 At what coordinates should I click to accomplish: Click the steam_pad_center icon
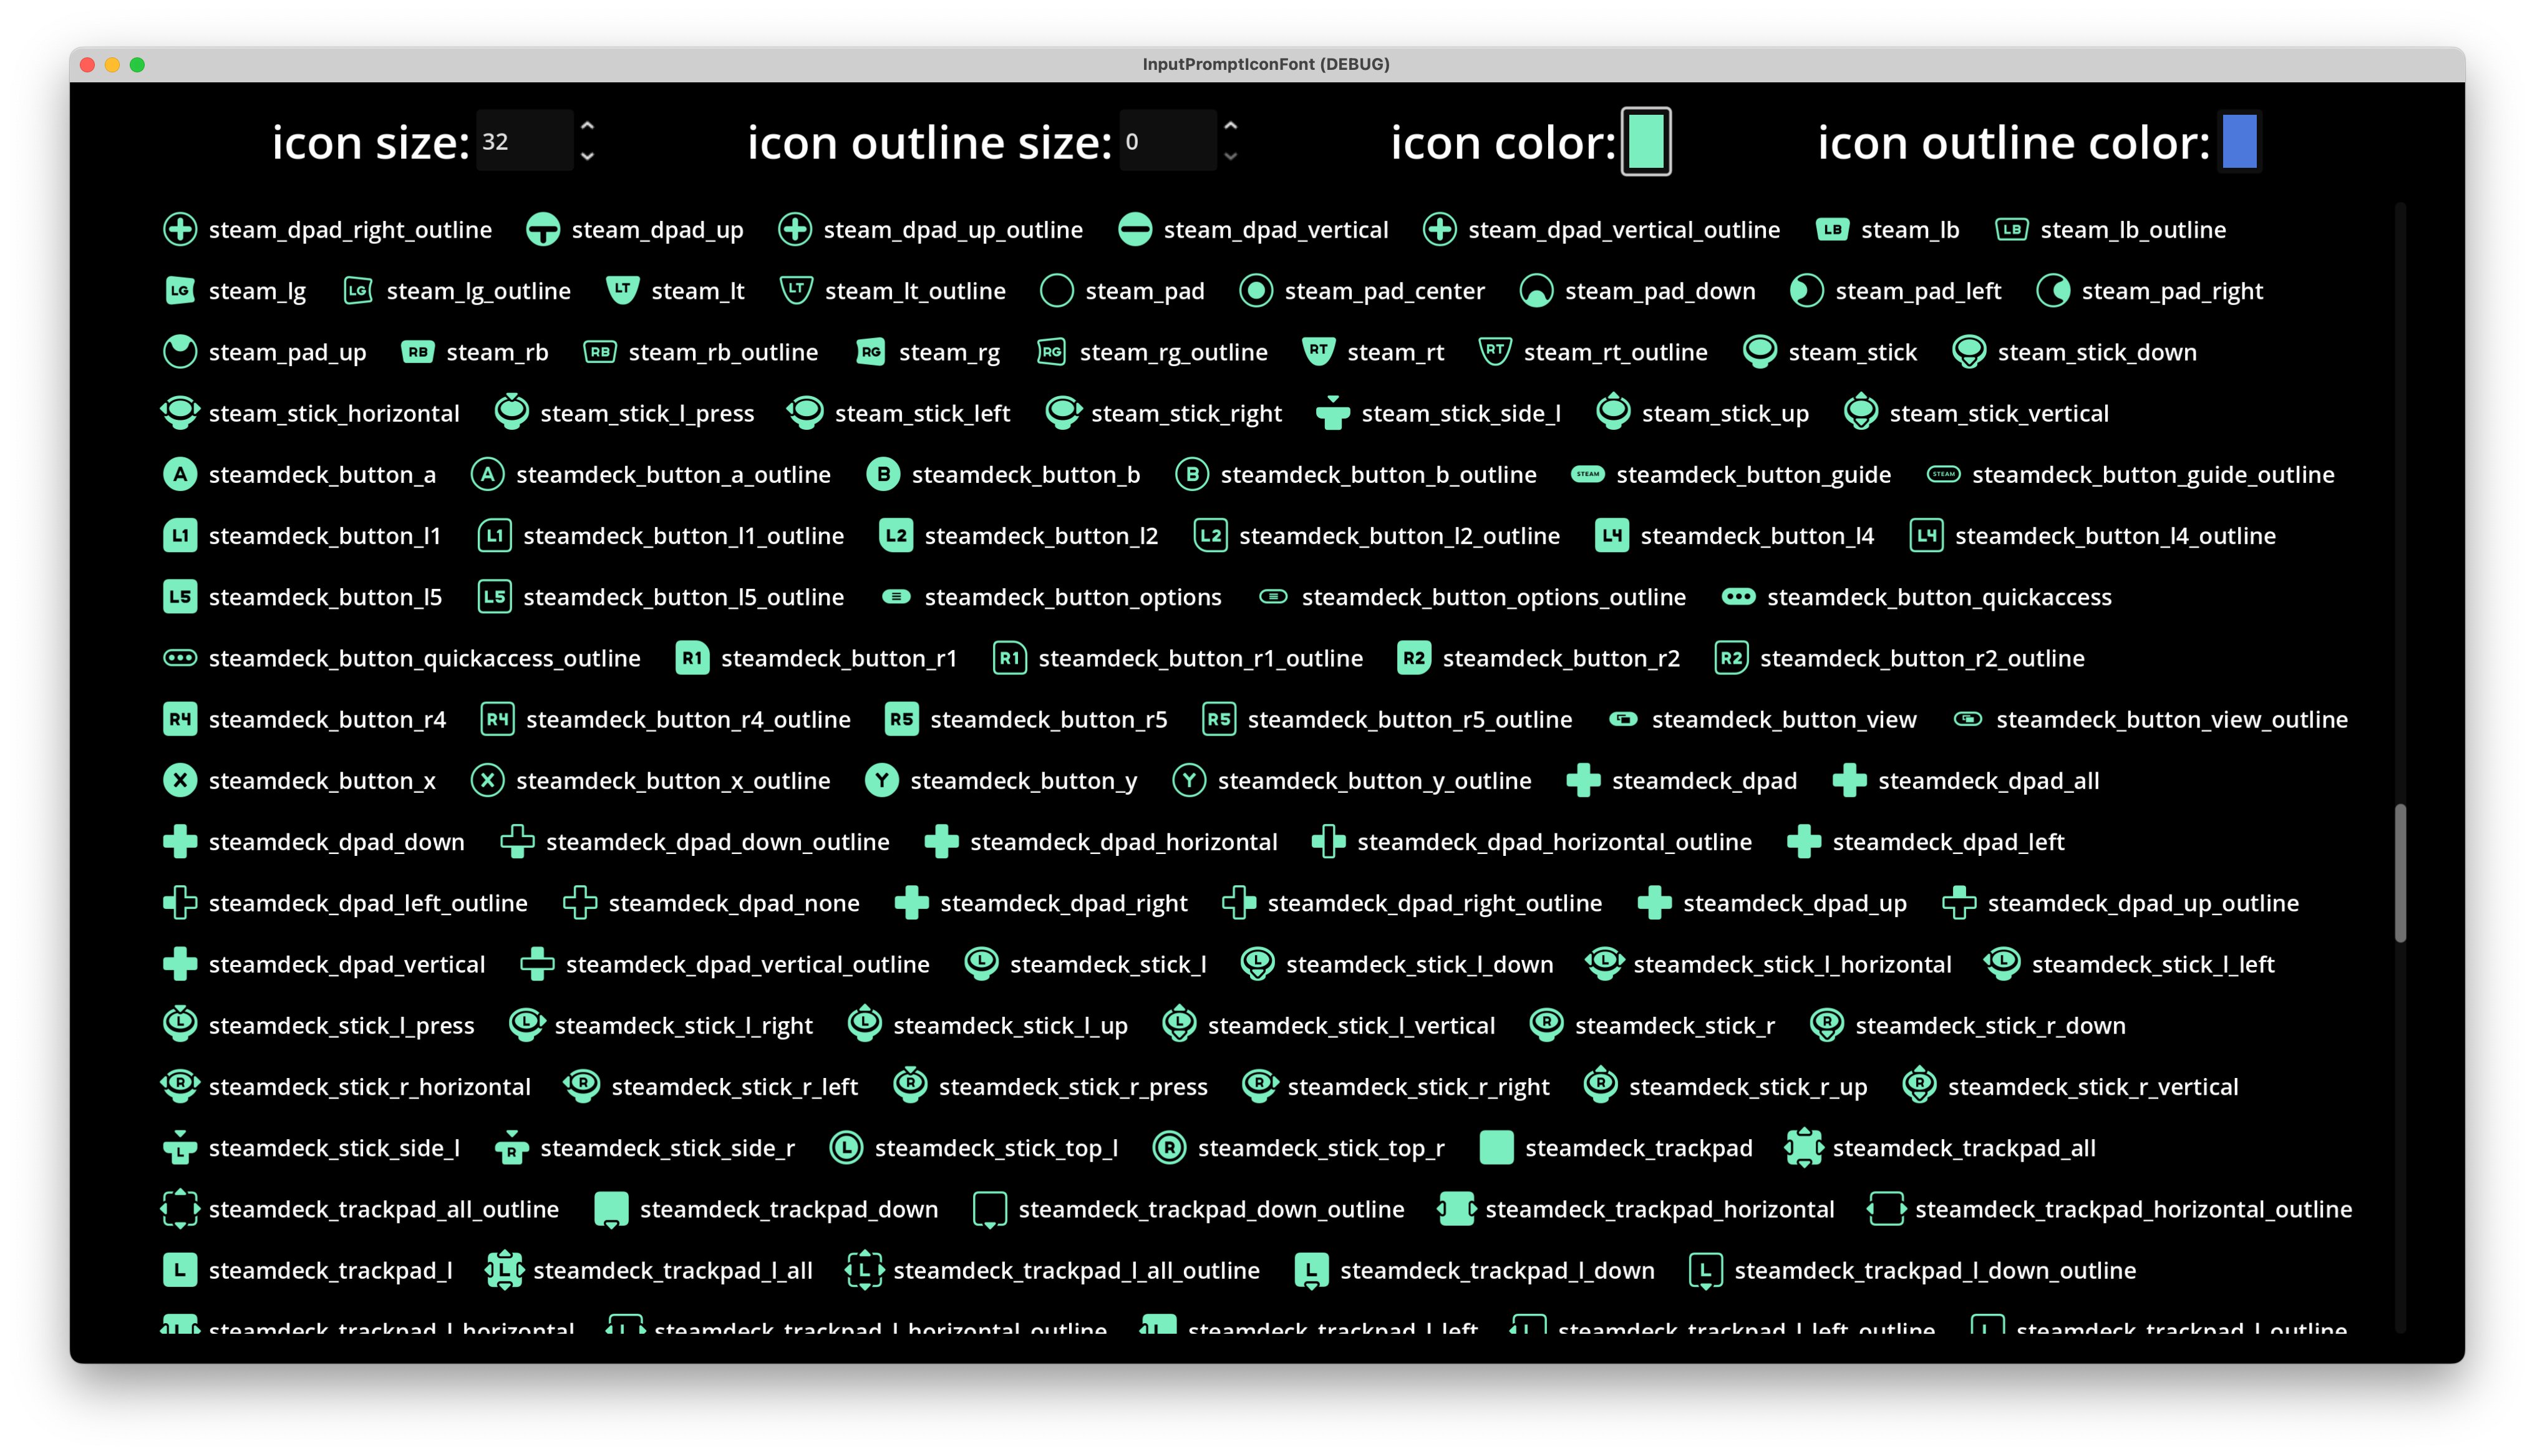click(1256, 291)
